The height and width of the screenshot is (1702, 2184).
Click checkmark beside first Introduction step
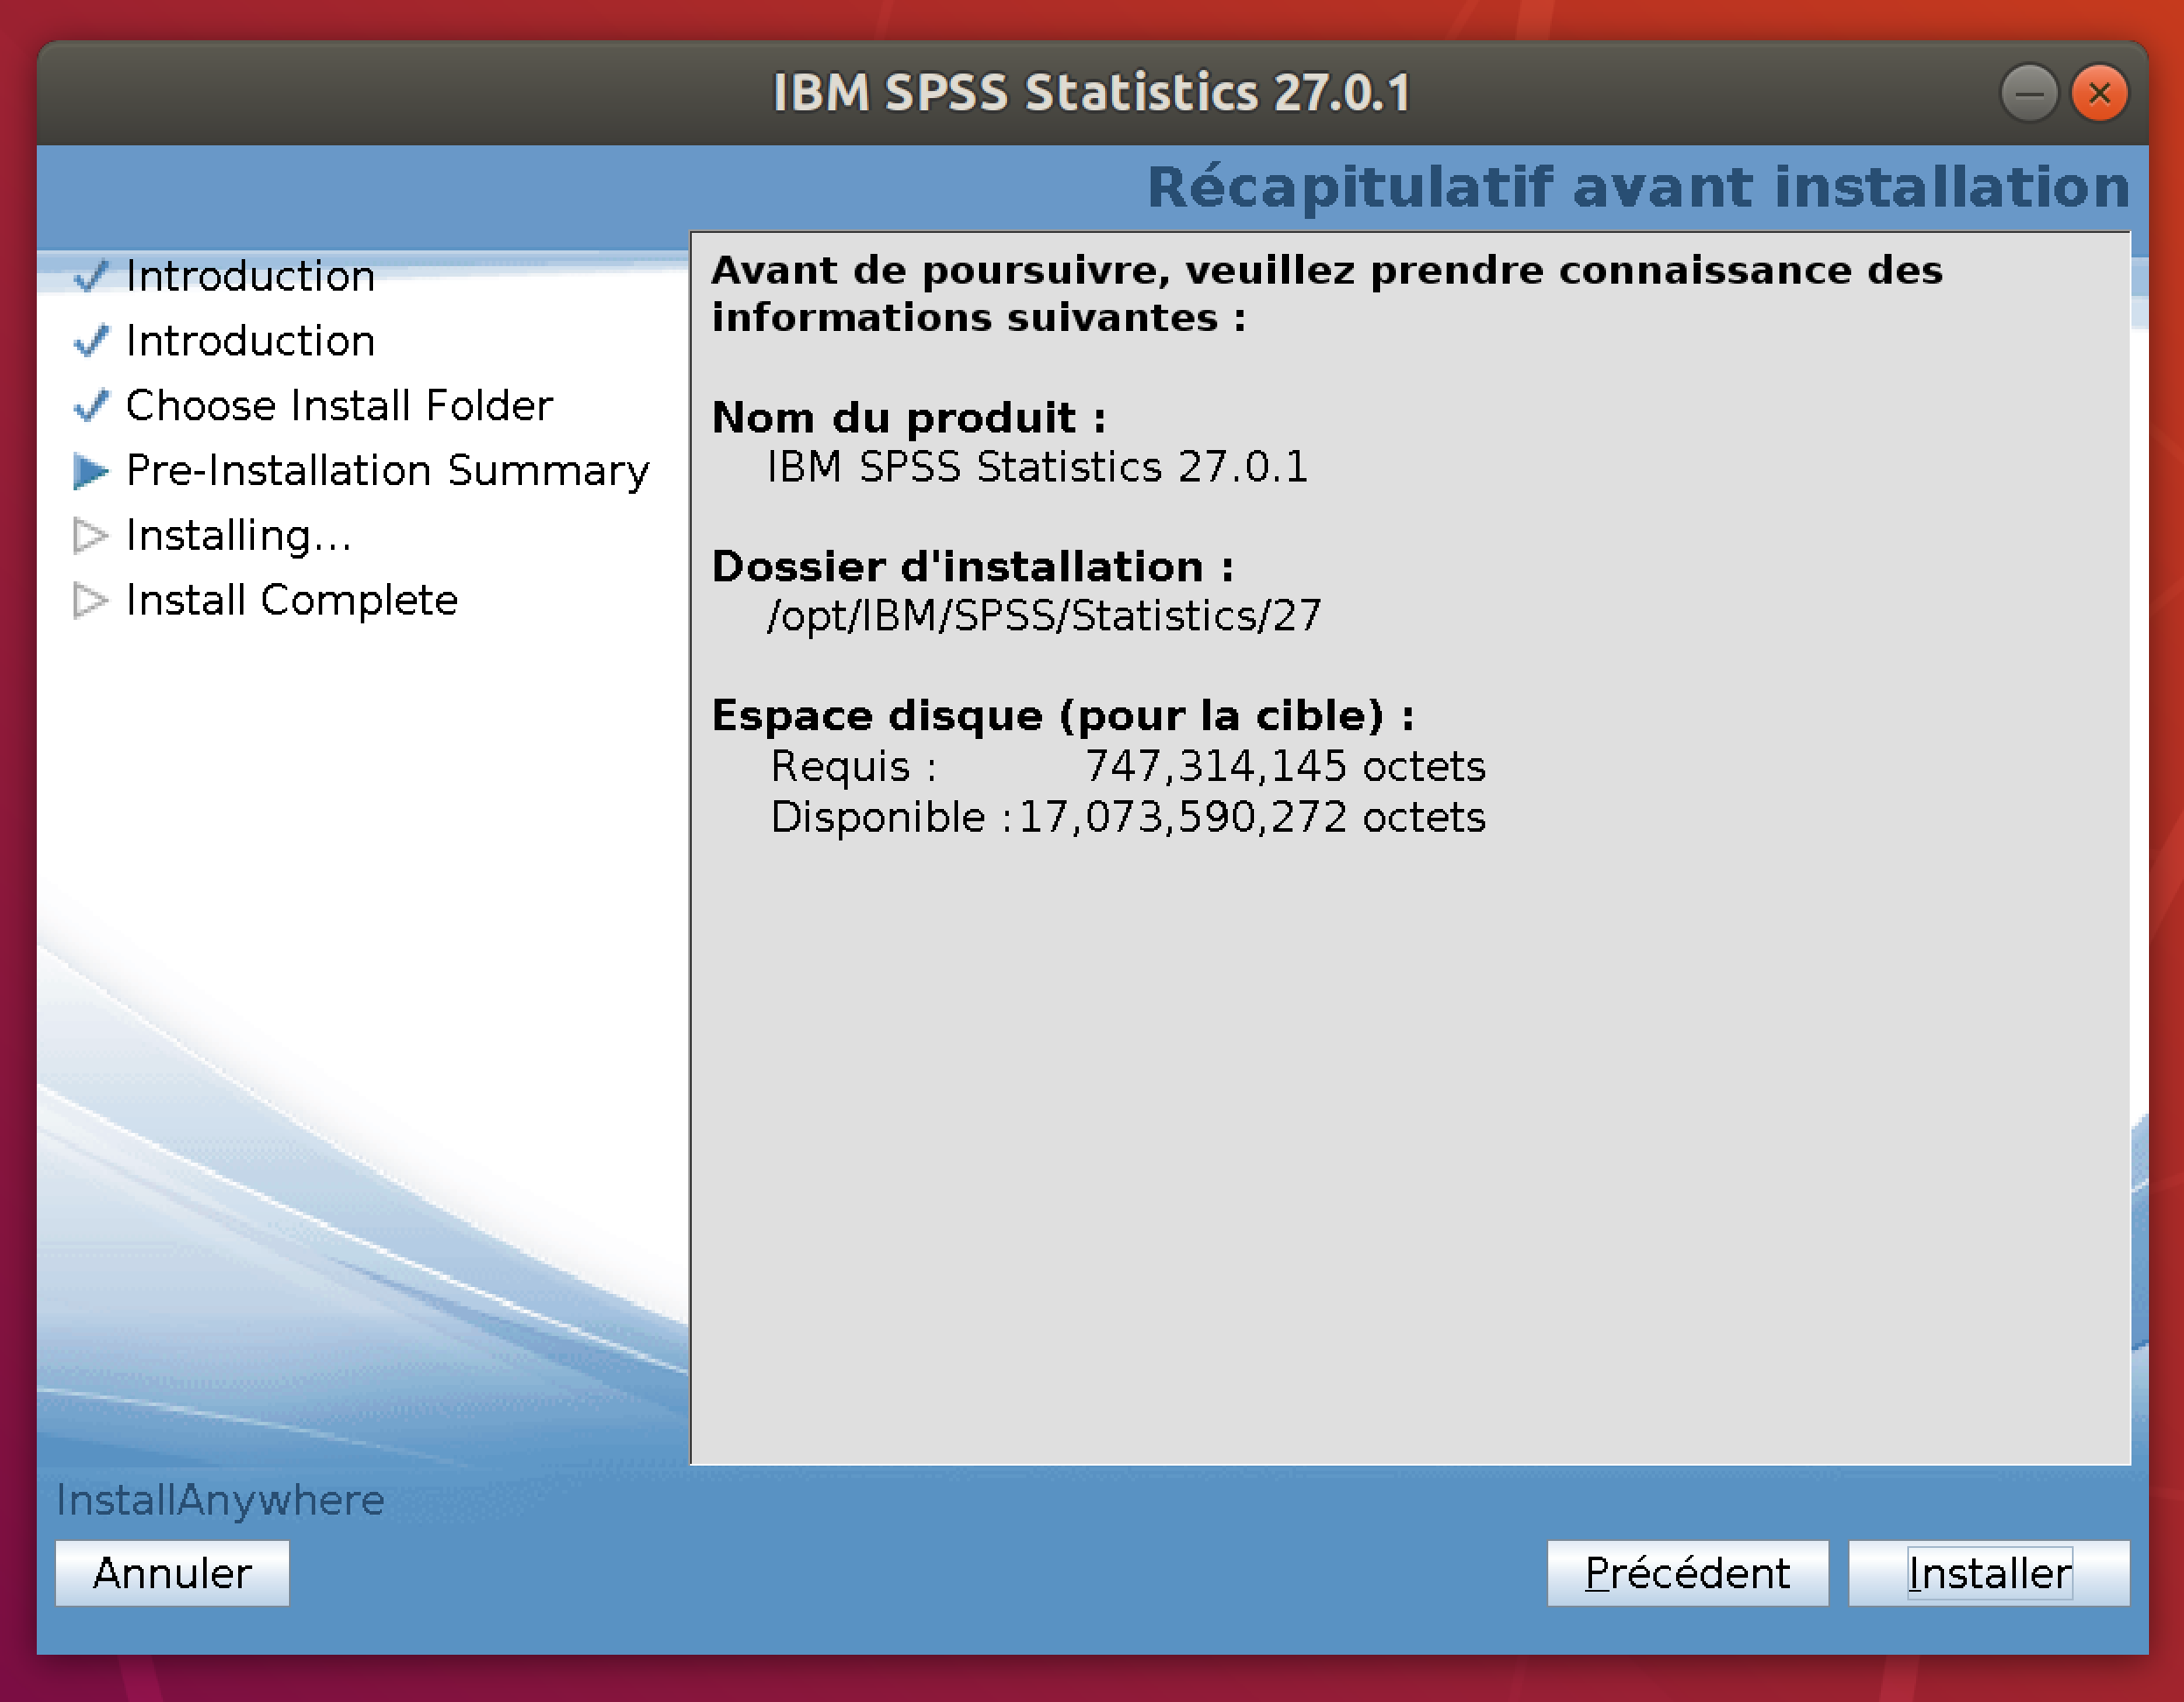(90, 276)
